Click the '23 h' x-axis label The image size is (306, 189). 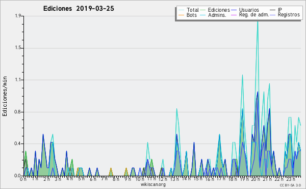coord(291,179)
